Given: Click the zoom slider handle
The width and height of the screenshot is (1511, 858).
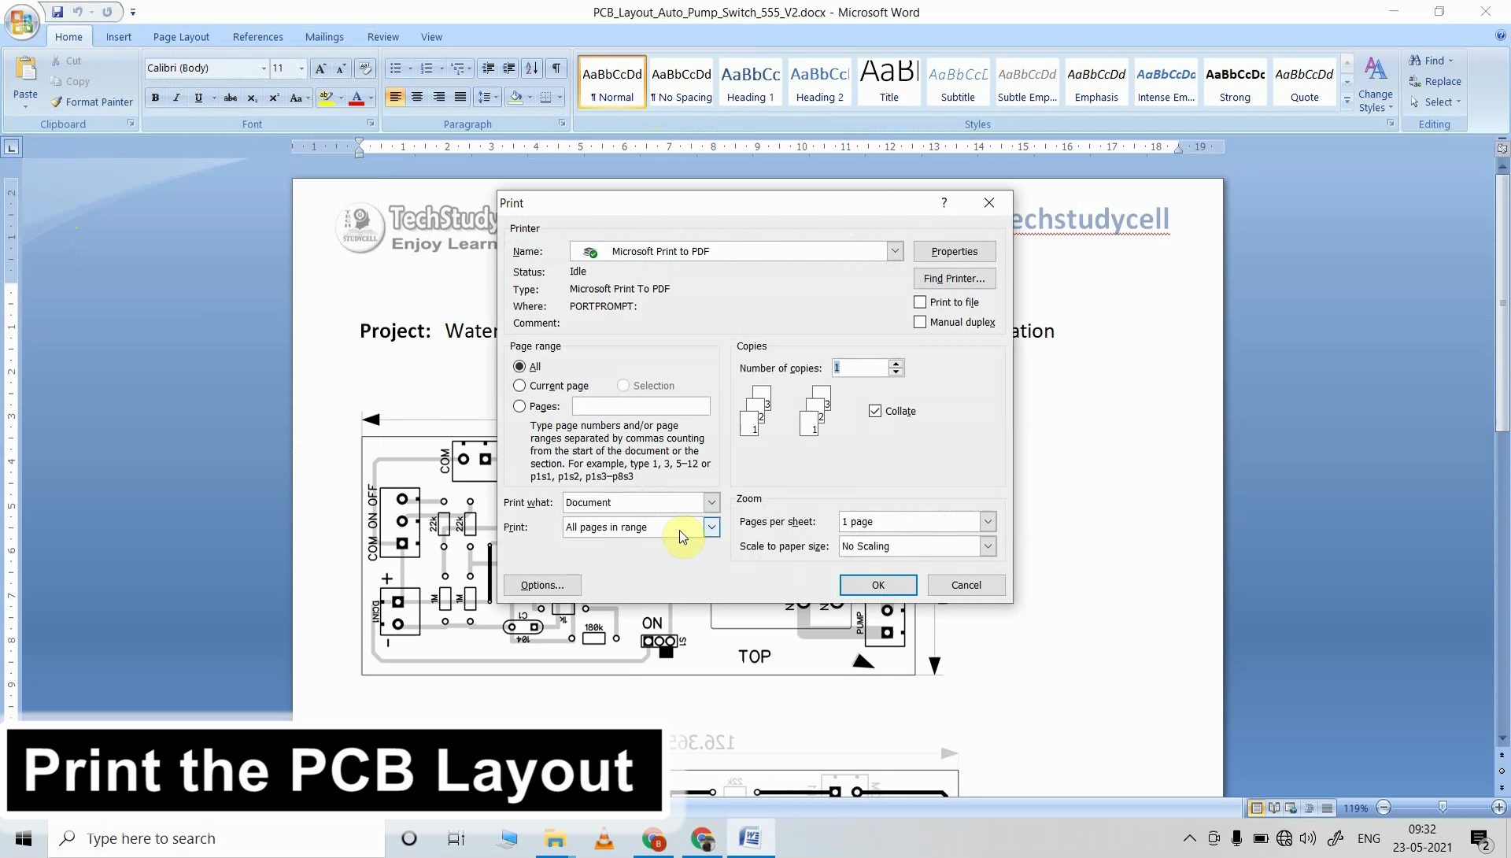Looking at the screenshot, I should [x=1443, y=808].
